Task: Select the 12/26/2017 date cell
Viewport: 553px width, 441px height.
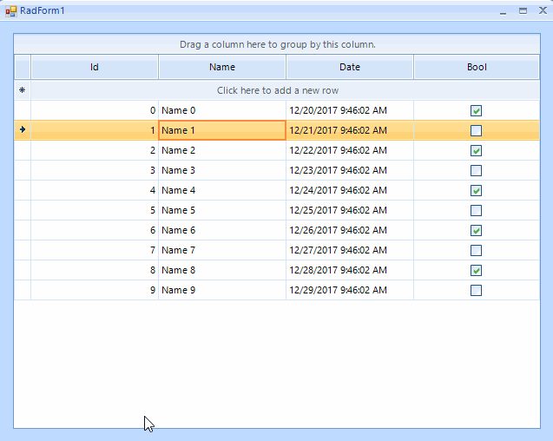Action: point(350,230)
